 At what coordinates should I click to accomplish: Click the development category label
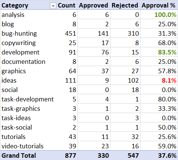click(20, 52)
